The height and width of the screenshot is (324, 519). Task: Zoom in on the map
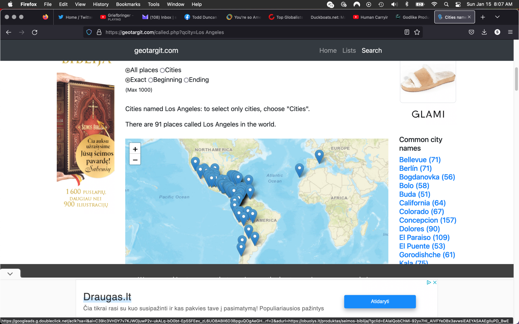tap(135, 149)
